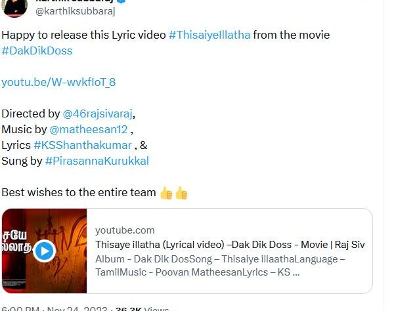Image resolution: width=396 pixels, height=311 pixels.
Task: Click the profile avatar picture
Action: 14,8
